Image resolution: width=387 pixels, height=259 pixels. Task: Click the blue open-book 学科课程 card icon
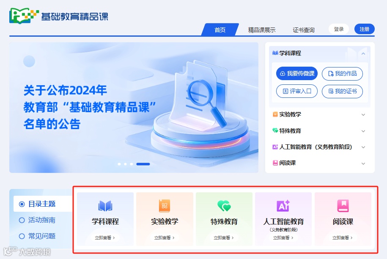(x=105, y=206)
